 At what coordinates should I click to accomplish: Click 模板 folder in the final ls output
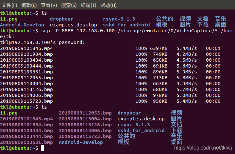click(x=123, y=142)
